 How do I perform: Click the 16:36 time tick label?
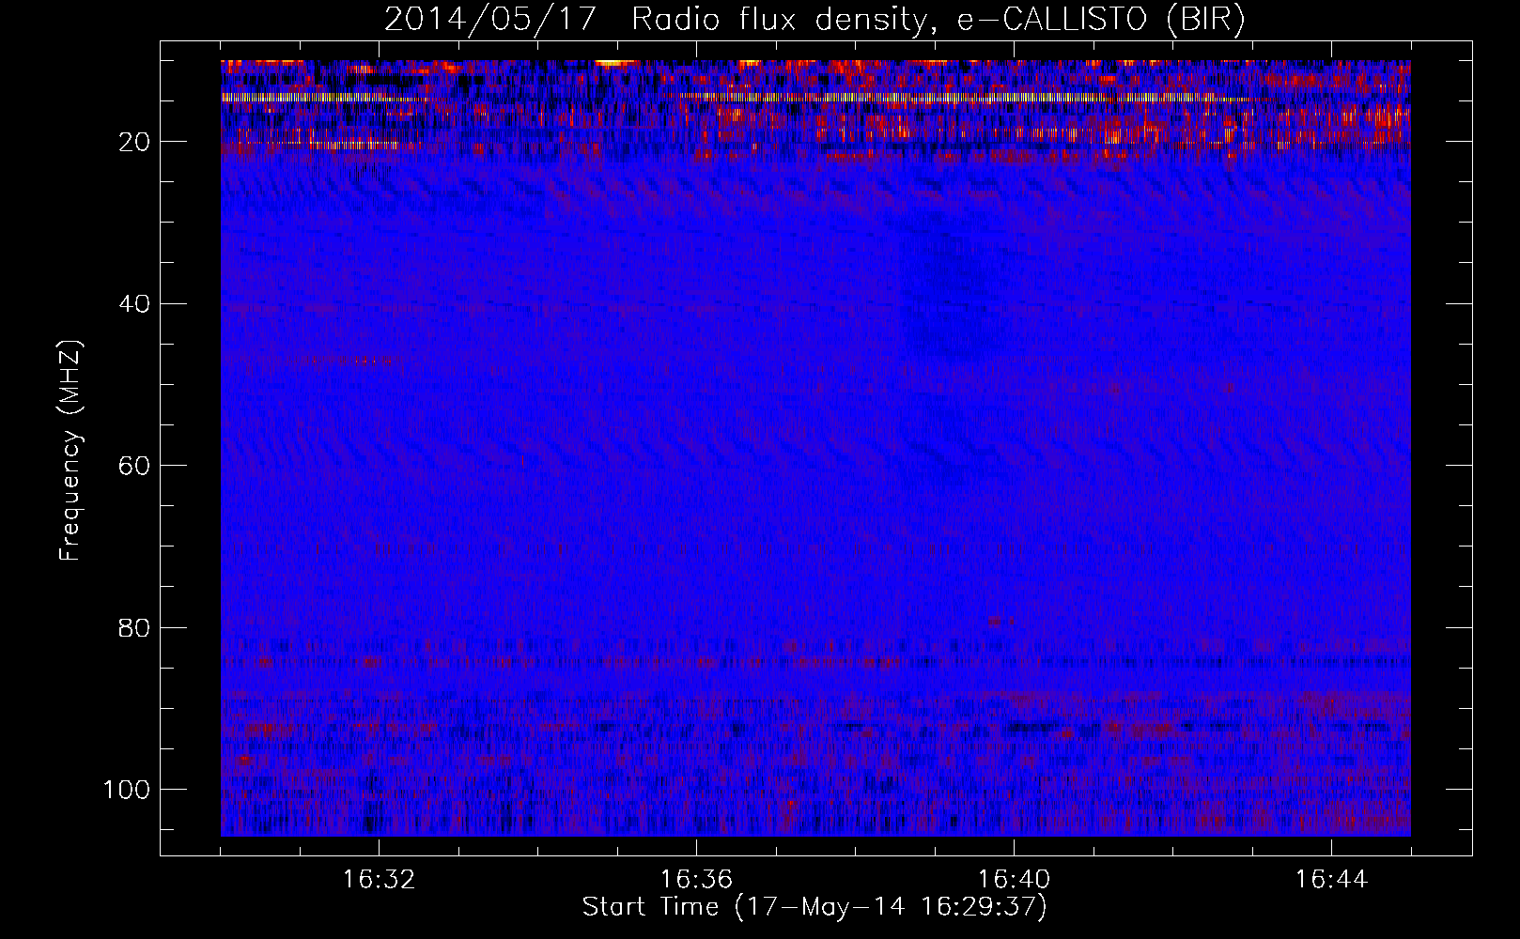pos(696,880)
